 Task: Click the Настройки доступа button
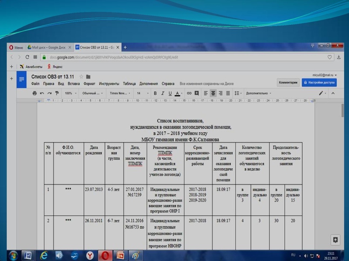[x=319, y=82]
